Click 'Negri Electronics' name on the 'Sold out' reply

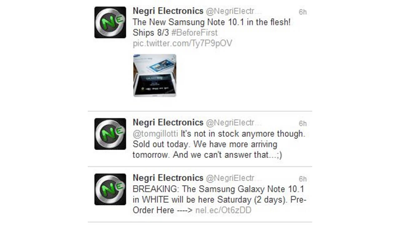point(168,122)
